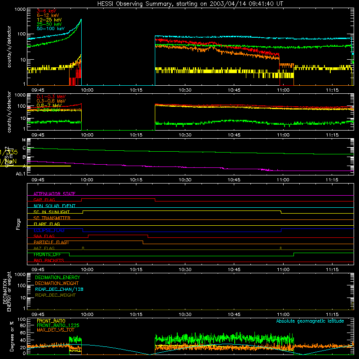The image size is (359, 359).
Task: Select the DECIMATION_WEIGHT legend entry
Action: [57, 283]
